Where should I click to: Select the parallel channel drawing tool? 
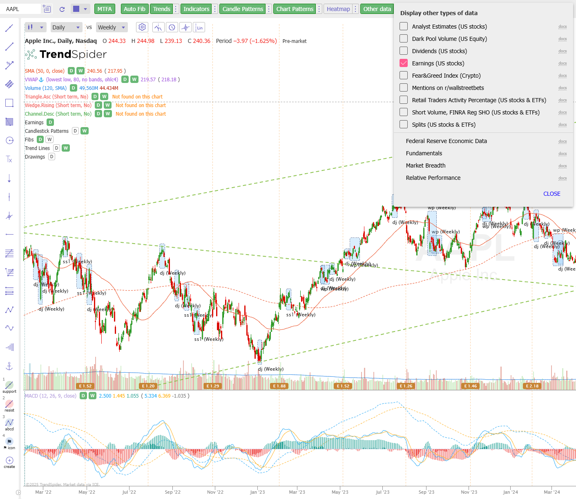[x=9, y=84]
